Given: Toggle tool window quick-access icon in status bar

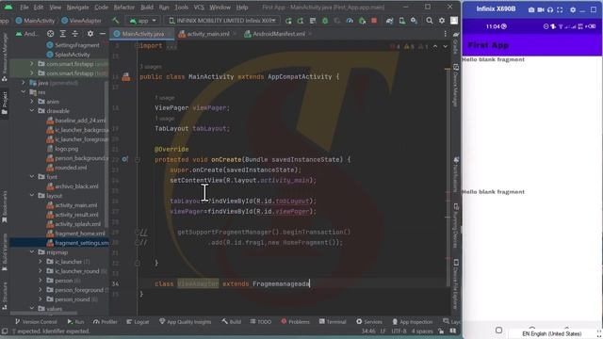Looking at the screenshot, I should coord(5,331).
